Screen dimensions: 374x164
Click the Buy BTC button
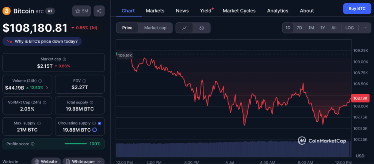[356, 8]
